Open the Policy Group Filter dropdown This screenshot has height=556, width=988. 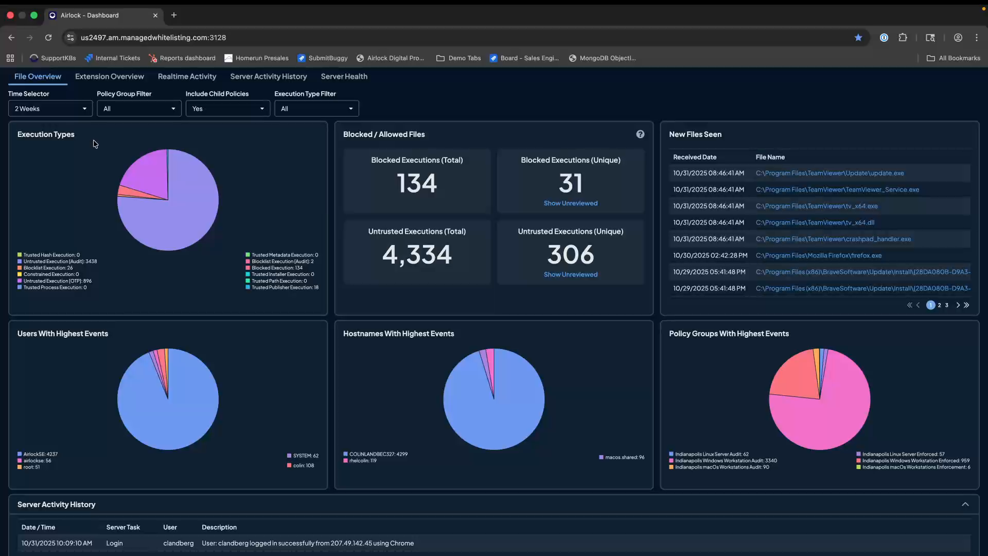coord(139,109)
